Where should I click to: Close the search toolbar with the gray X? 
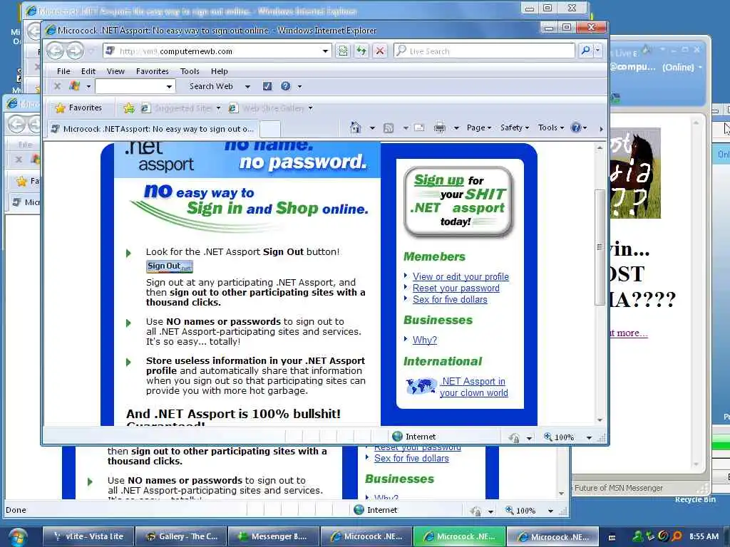click(57, 86)
